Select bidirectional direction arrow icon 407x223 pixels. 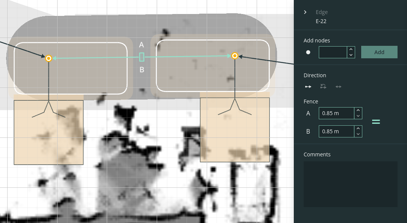click(338, 87)
